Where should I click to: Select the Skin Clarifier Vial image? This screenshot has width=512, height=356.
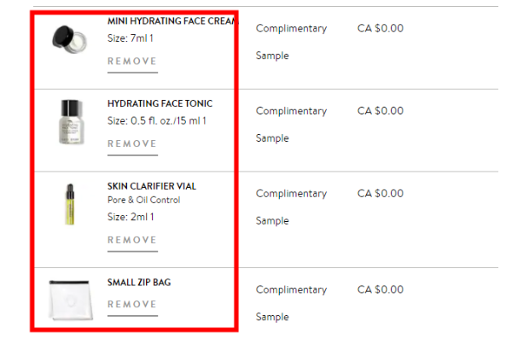pos(70,205)
